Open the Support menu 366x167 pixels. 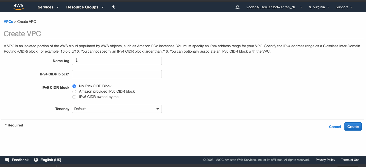pyautogui.click(x=344, y=7)
